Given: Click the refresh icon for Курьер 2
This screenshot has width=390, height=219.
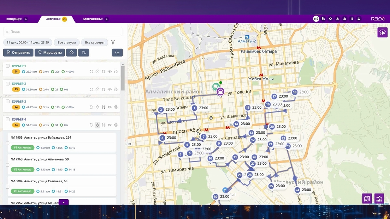Looking at the screenshot, I should (x=91, y=90).
